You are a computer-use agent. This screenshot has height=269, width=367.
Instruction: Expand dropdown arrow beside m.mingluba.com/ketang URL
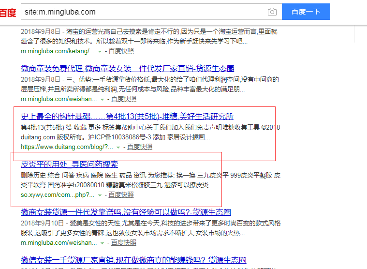[x=100, y=51]
